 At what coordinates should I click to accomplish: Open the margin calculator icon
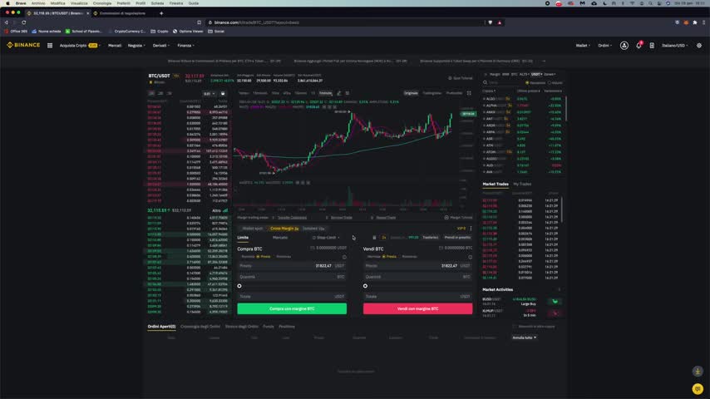click(374, 237)
